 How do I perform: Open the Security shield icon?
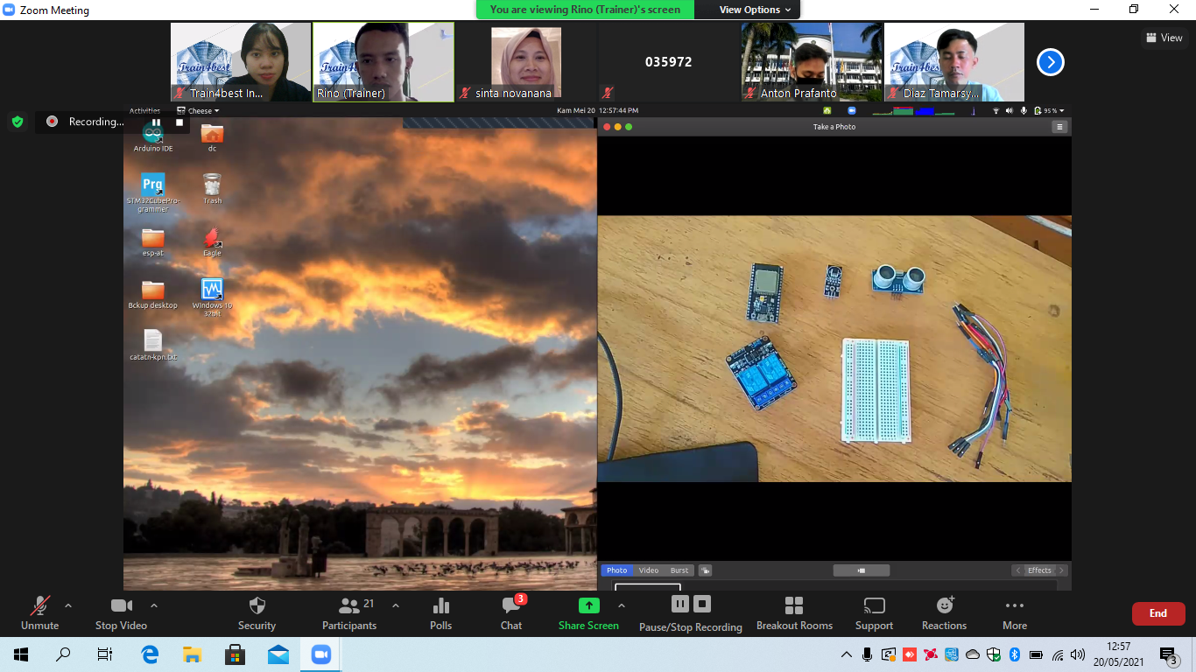[x=257, y=606]
